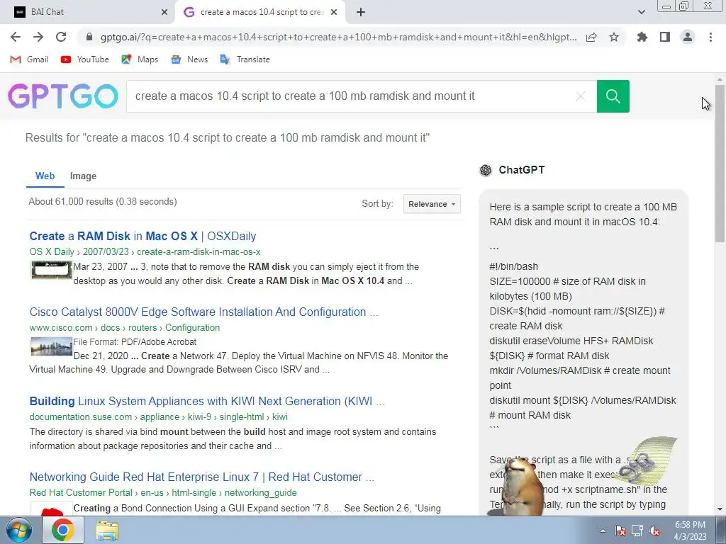
Task: Click the network tray icon
Action: 637,531
